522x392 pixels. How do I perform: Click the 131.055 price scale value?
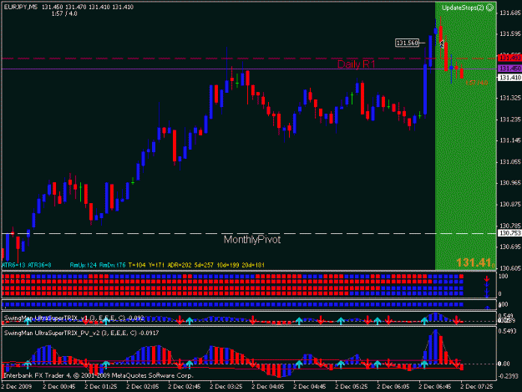pos(510,162)
